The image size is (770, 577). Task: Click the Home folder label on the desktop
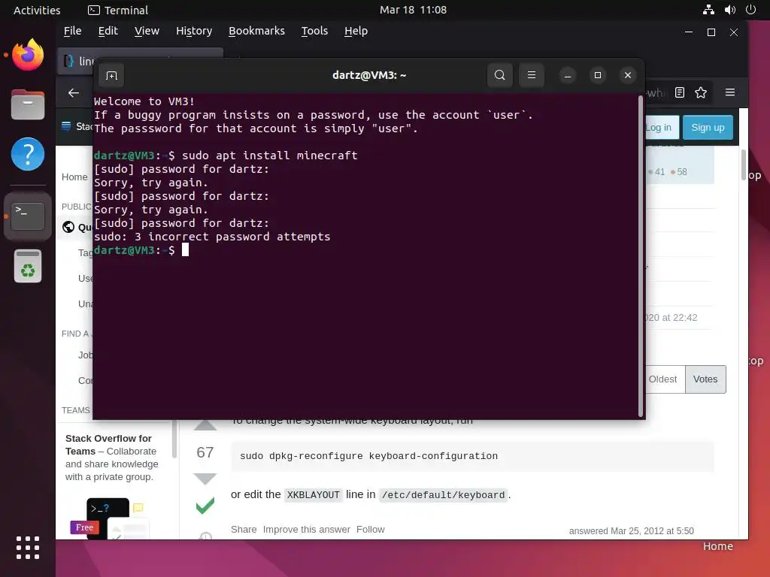[x=717, y=546]
